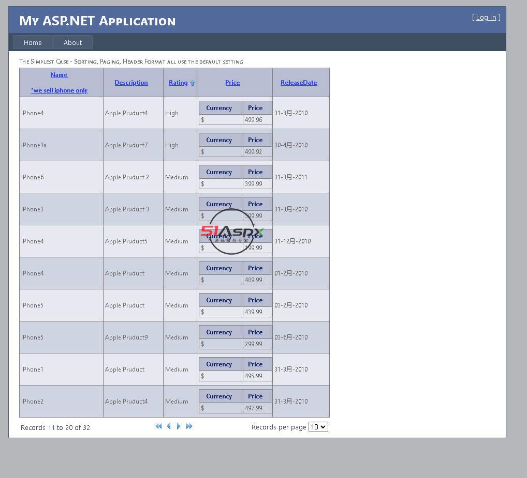Image resolution: width=527 pixels, height=478 pixels.
Task: Click the 'Apple Pruduct5' description cell
Action: (x=133, y=241)
